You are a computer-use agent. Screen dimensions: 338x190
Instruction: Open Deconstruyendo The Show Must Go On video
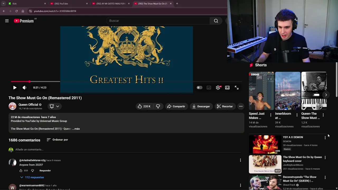point(265,182)
